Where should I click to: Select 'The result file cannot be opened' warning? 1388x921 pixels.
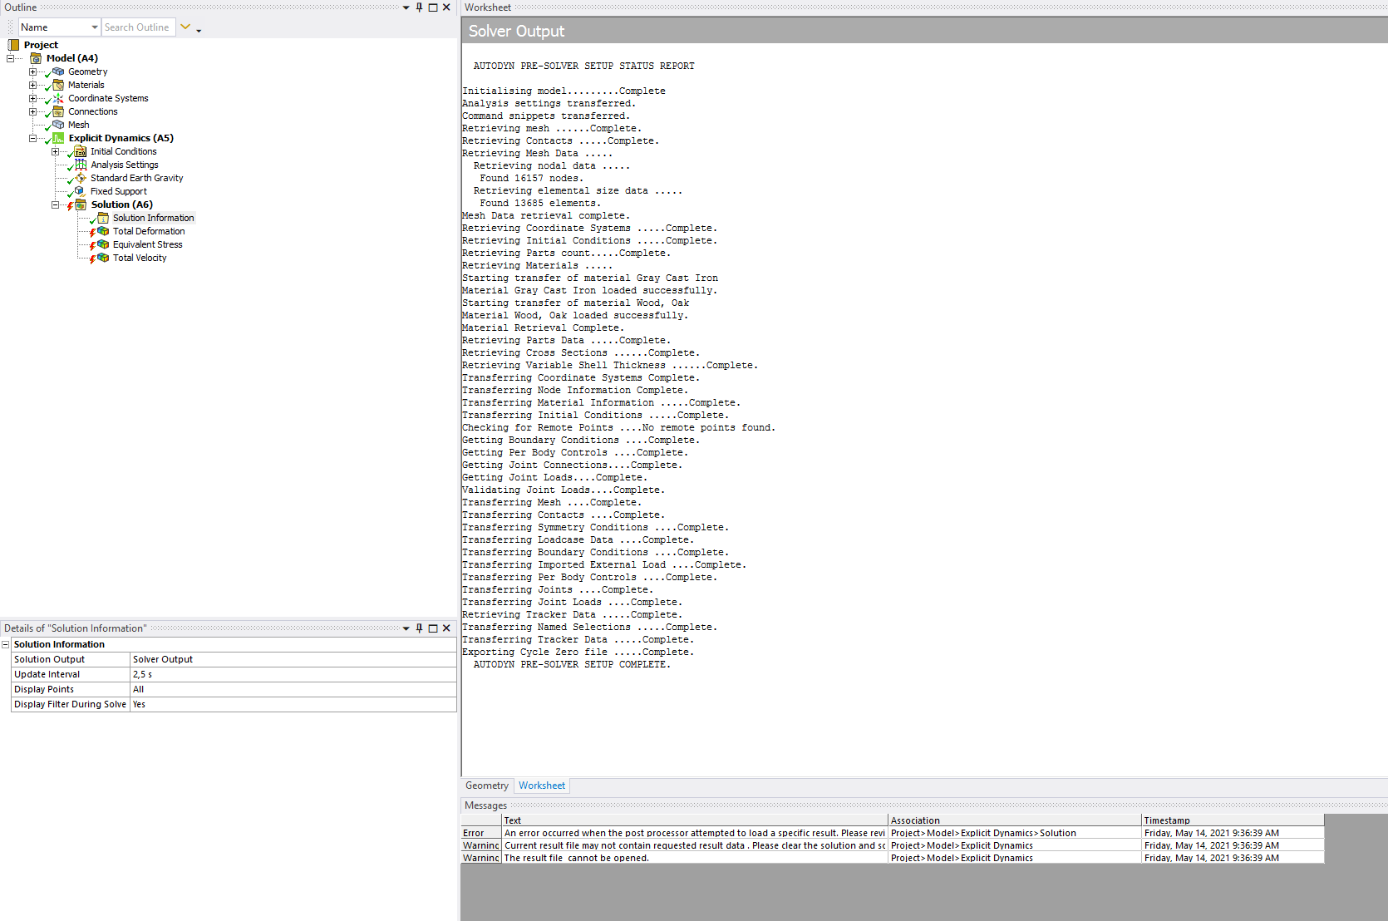893,858
